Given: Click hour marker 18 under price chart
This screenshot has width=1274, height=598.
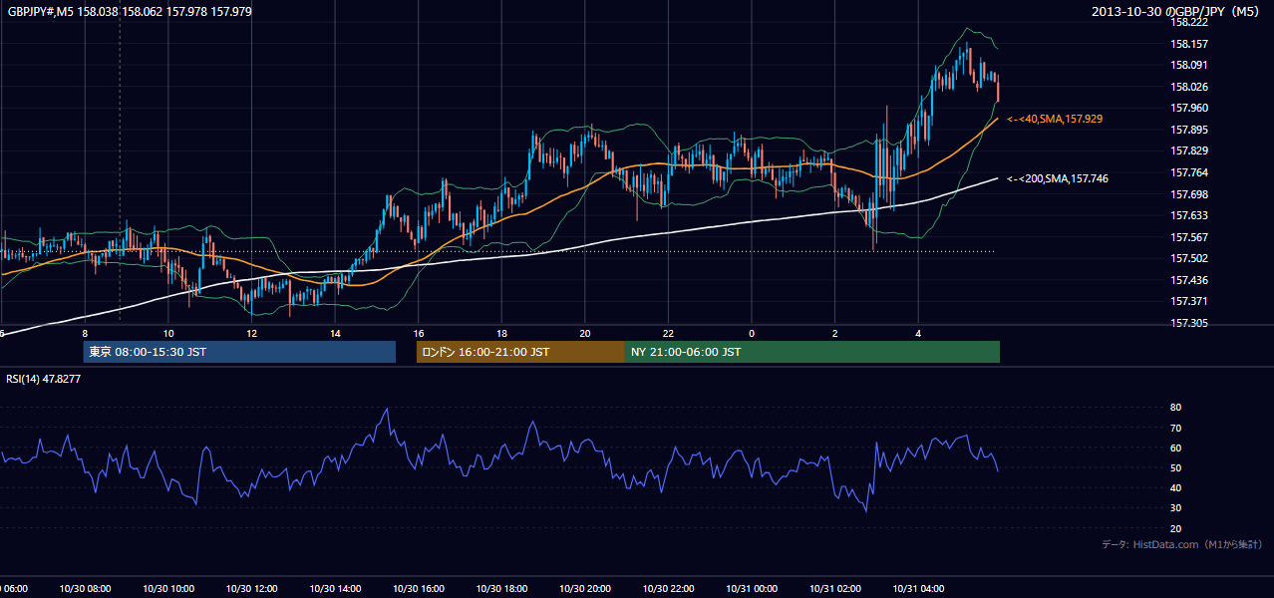Looking at the screenshot, I should (x=501, y=333).
